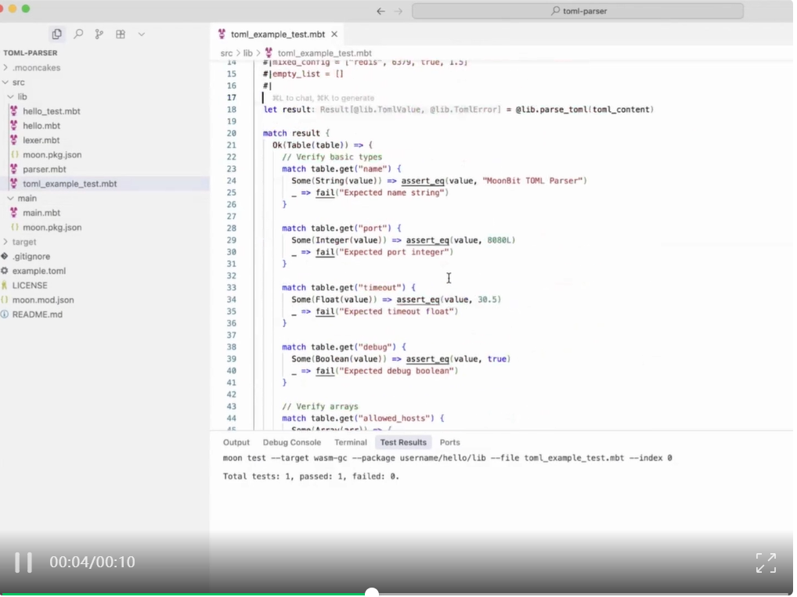Viewport: 797px width, 597px height.
Task: Enter fullscreen with the expand icon
Action: [x=766, y=563]
